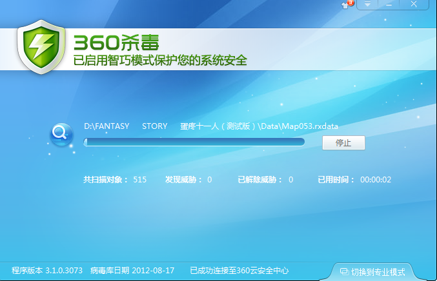This screenshot has width=437, height=281.
Task: Click 已成功连接至360云安全中心 status text
Action: coord(239,271)
